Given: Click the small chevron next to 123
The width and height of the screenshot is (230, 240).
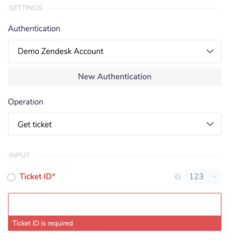Looking at the screenshot, I should click(215, 177).
